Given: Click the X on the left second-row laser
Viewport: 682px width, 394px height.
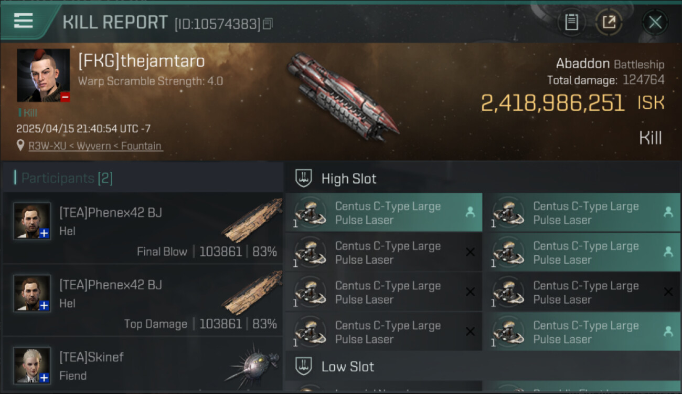Looking at the screenshot, I should (470, 253).
